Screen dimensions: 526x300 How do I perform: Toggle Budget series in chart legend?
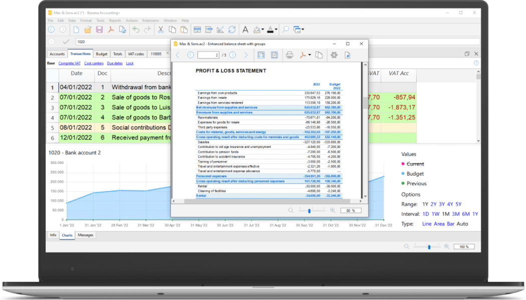click(x=415, y=174)
